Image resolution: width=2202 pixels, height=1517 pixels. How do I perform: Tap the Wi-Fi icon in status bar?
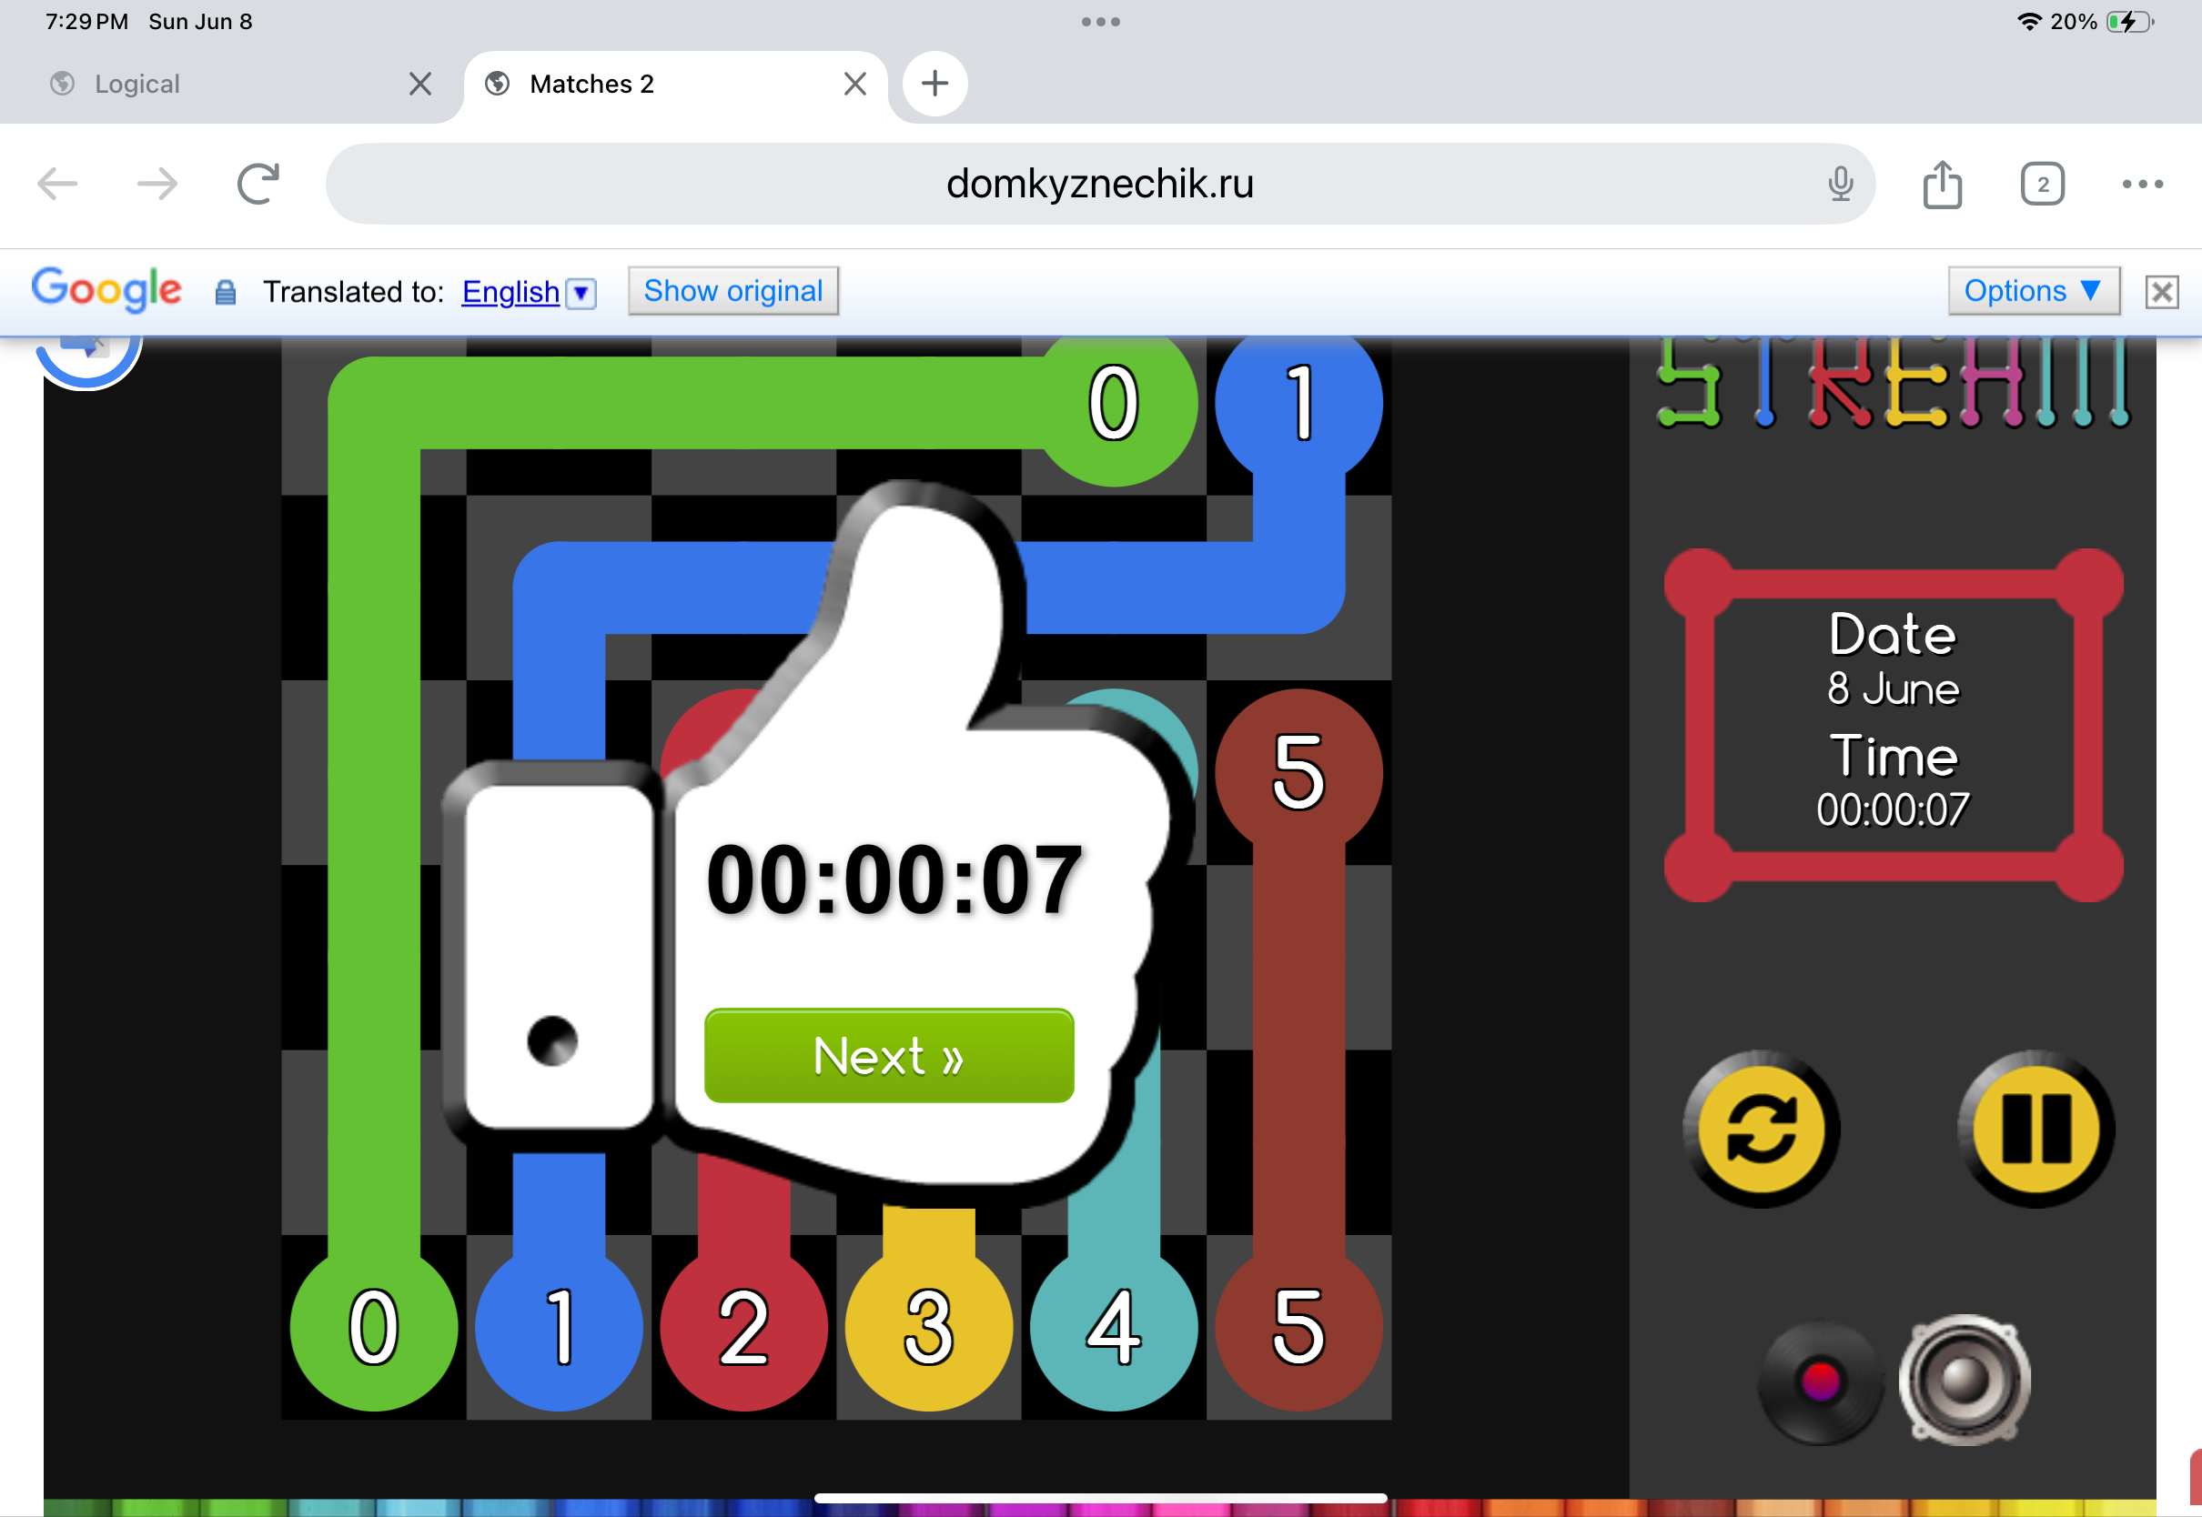[2029, 22]
